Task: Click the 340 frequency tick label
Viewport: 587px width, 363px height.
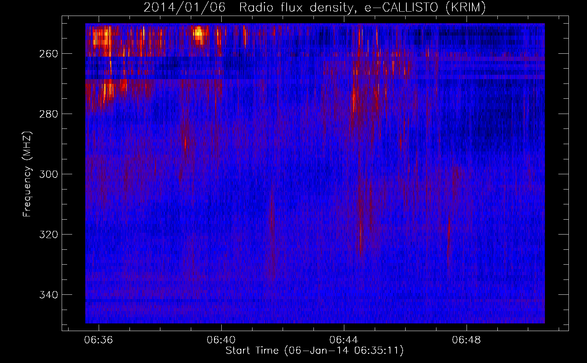Action: (x=49, y=295)
